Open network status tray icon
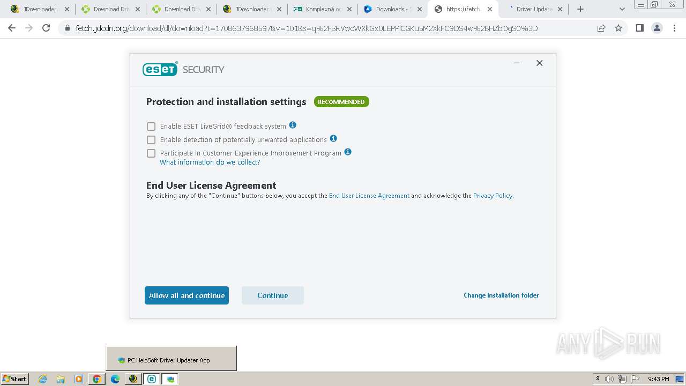 point(622,379)
